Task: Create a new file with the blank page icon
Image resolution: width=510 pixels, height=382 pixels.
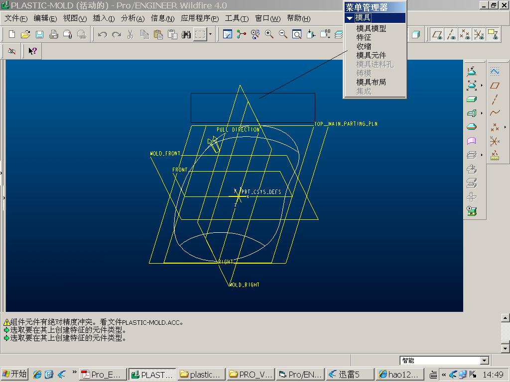Action: pyautogui.click(x=12, y=34)
